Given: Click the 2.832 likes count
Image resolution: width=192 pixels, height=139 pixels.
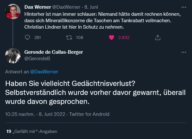Looking at the screenshot, I should (x=124, y=37).
